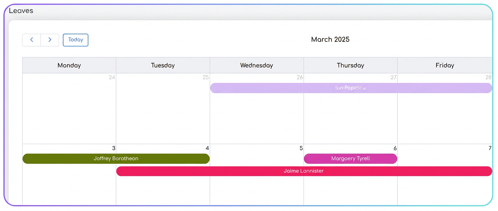Select date number 7
The width and height of the screenshot is (498, 211).
click(490, 148)
